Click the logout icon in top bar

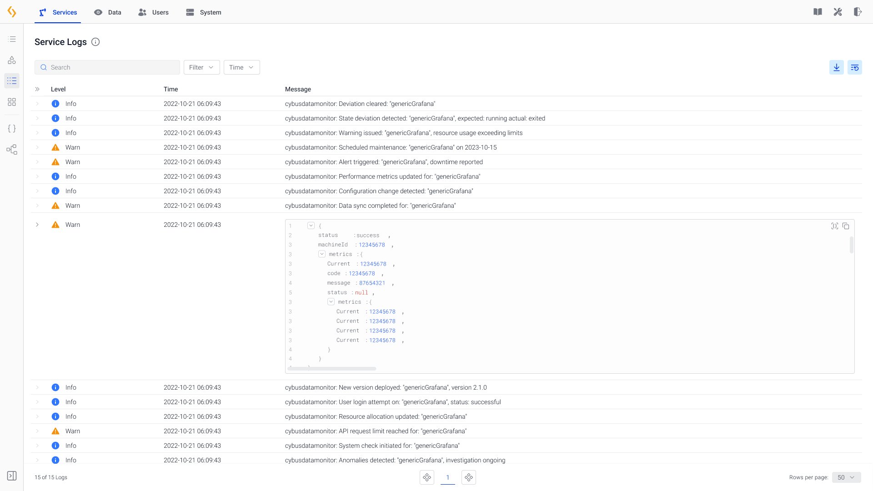pos(858,12)
